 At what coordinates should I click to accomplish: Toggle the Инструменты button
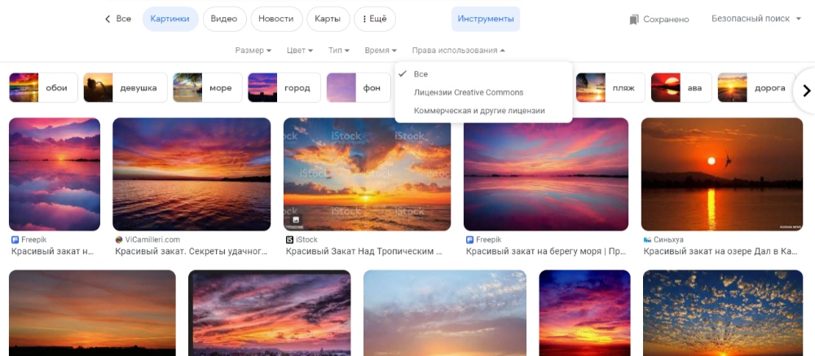click(x=486, y=20)
